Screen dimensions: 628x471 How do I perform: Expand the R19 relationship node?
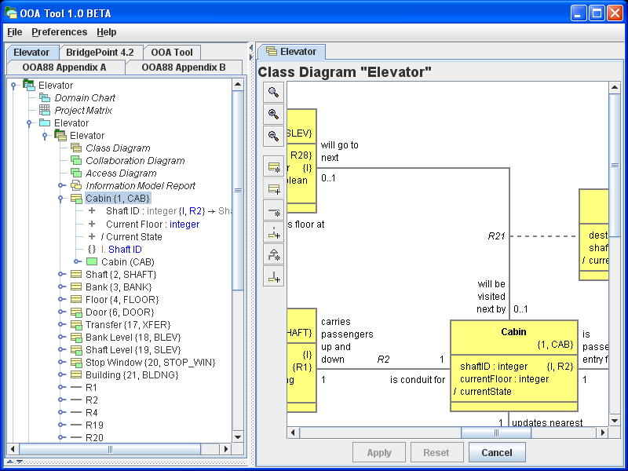tap(61, 425)
